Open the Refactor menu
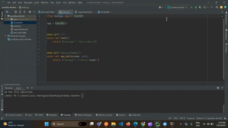 coord(45,2)
